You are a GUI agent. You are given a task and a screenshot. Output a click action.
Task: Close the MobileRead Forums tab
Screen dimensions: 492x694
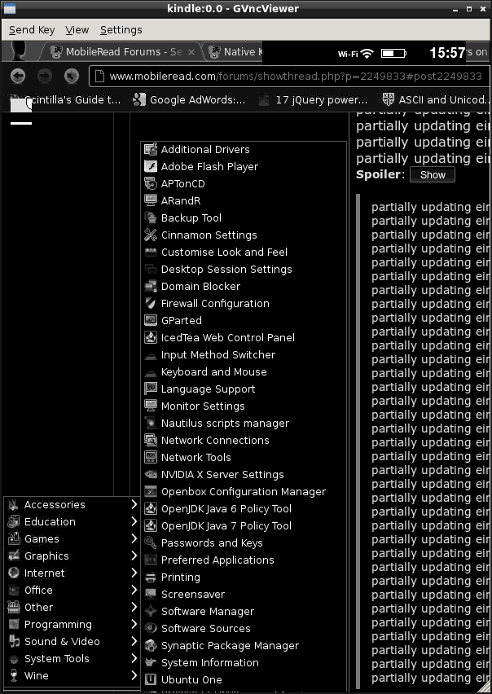[x=191, y=52]
